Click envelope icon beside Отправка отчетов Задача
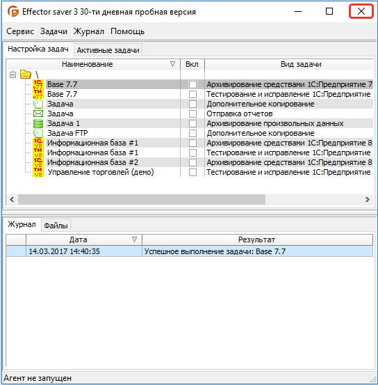The image size is (378, 385). click(x=38, y=113)
